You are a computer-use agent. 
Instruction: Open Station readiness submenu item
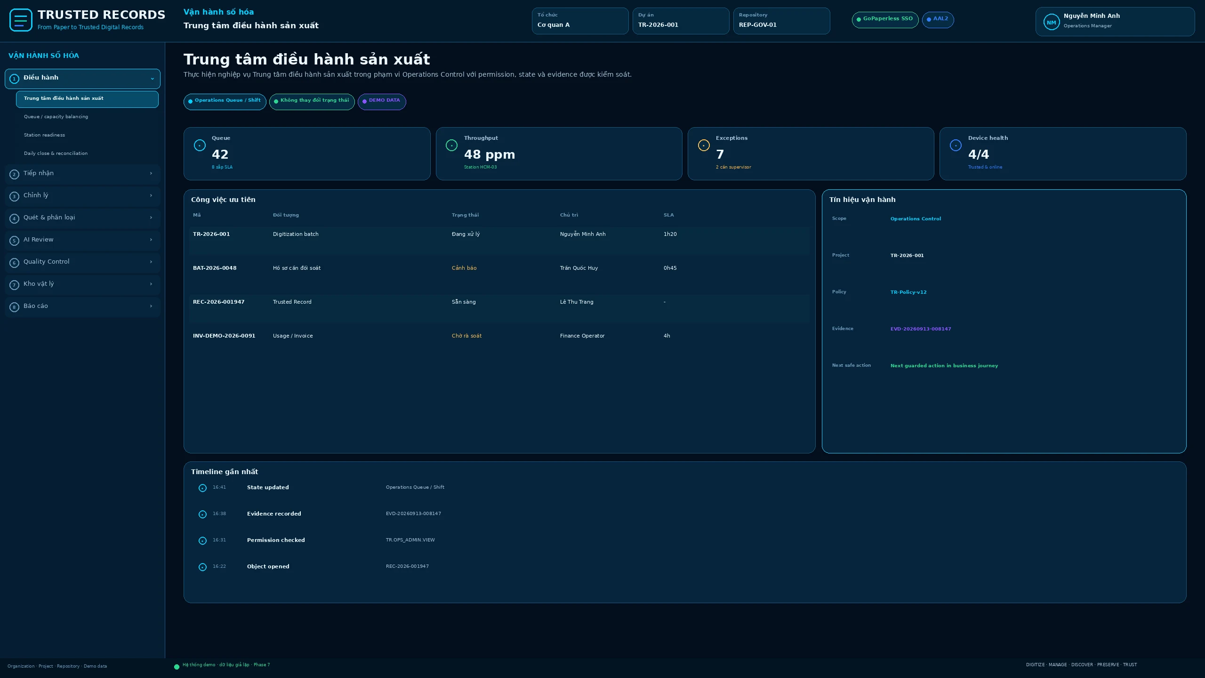tap(87, 135)
